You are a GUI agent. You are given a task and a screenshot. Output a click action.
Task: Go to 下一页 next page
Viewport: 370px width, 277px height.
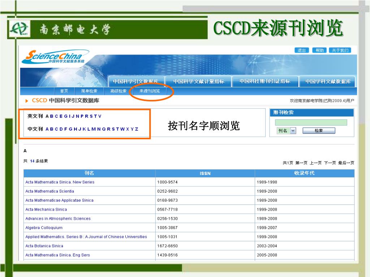coord(330,163)
